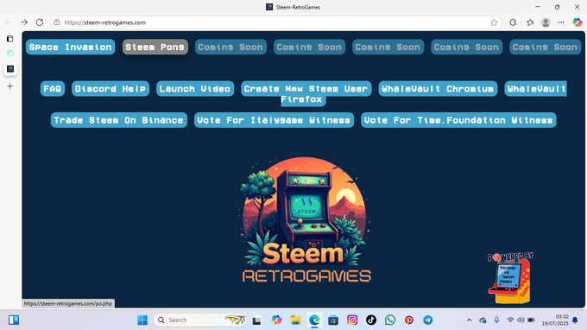Open the browser profile avatar

546,22
